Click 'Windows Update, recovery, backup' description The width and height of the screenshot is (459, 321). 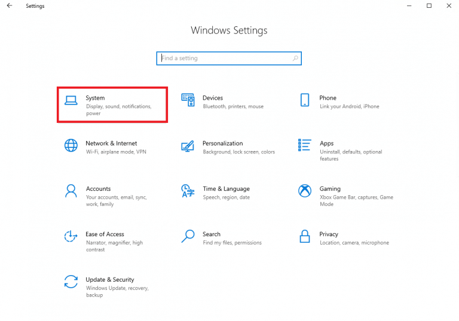117,292
